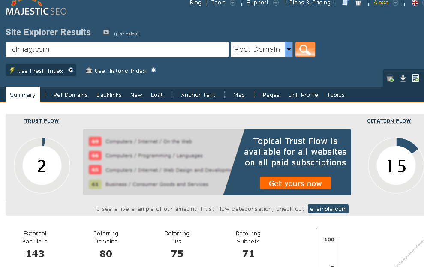Click the example.com link
Image resolution: width=424 pixels, height=267 pixels.
(x=328, y=209)
